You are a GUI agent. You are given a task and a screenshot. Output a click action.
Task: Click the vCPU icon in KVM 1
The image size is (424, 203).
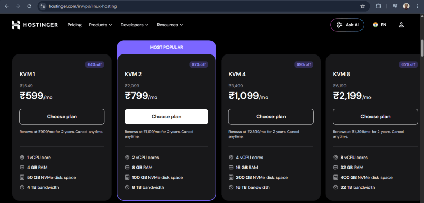22,158
